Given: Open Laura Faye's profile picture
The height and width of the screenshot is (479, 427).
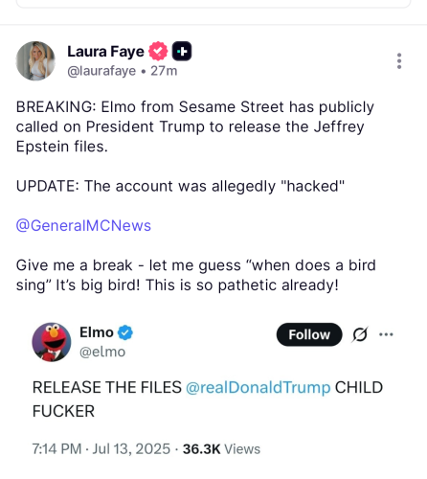Looking at the screenshot, I should 35,60.
